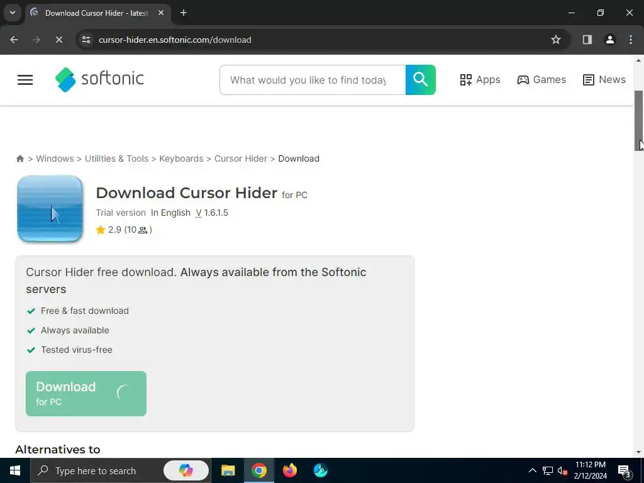View site information icon in address bar
This screenshot has width=644, height=483.
click(x=86, y=40)
